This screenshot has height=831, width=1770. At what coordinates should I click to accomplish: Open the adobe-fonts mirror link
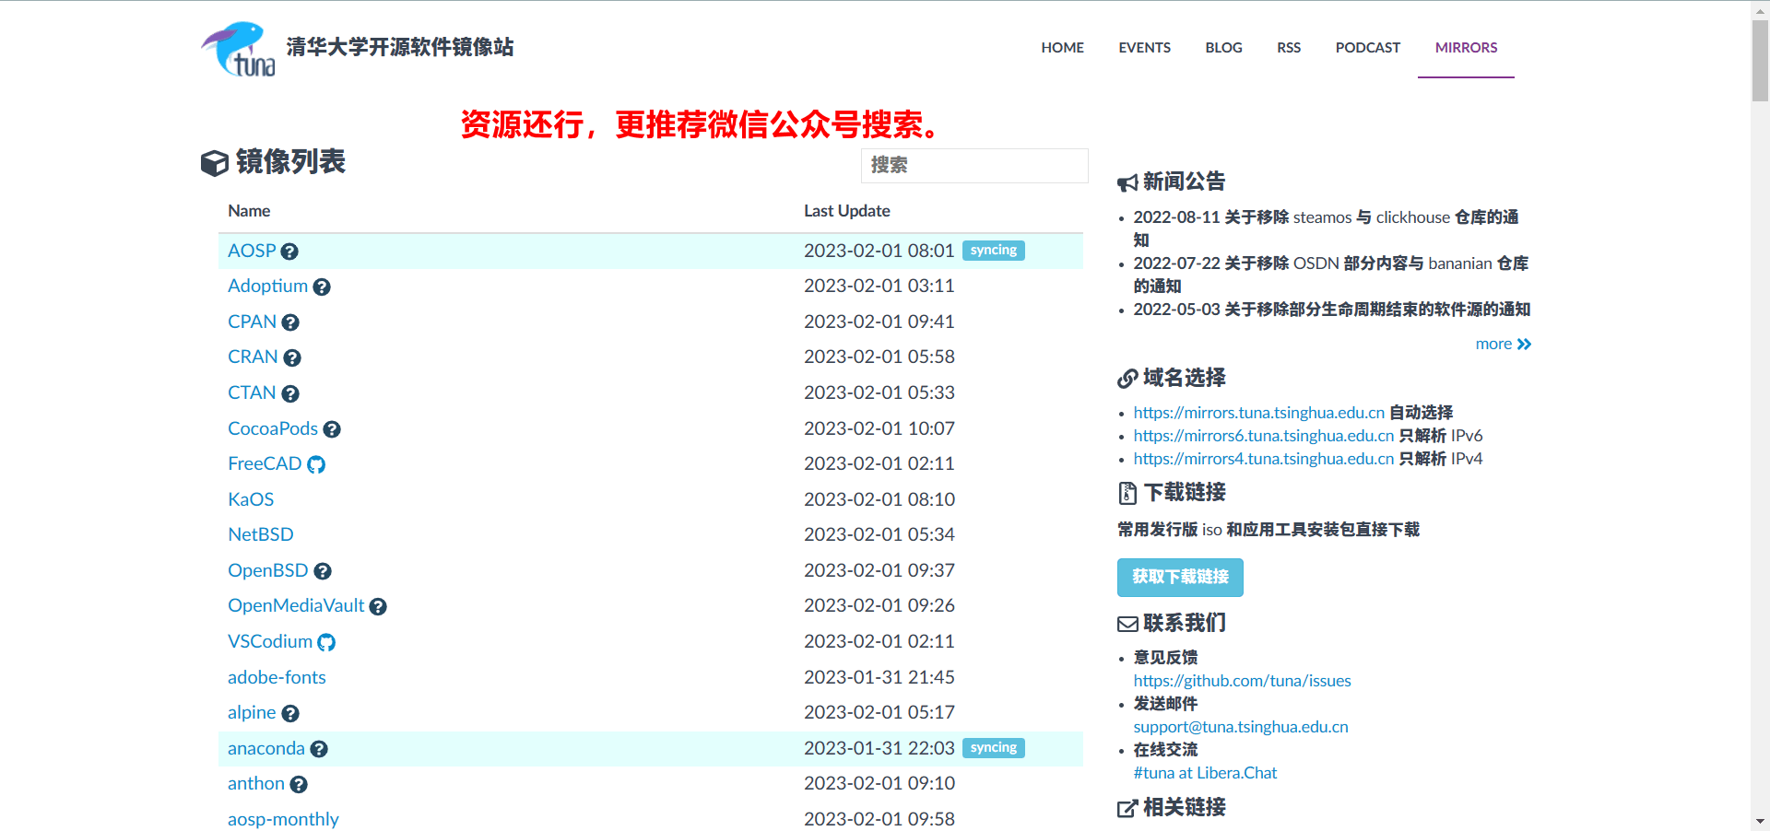click(x=277, y=677)
